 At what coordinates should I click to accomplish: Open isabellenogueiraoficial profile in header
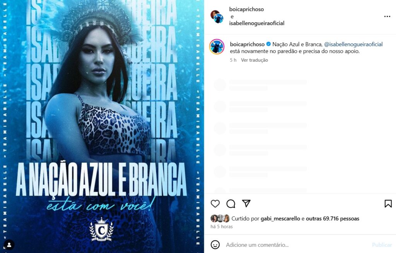[257, 23]
